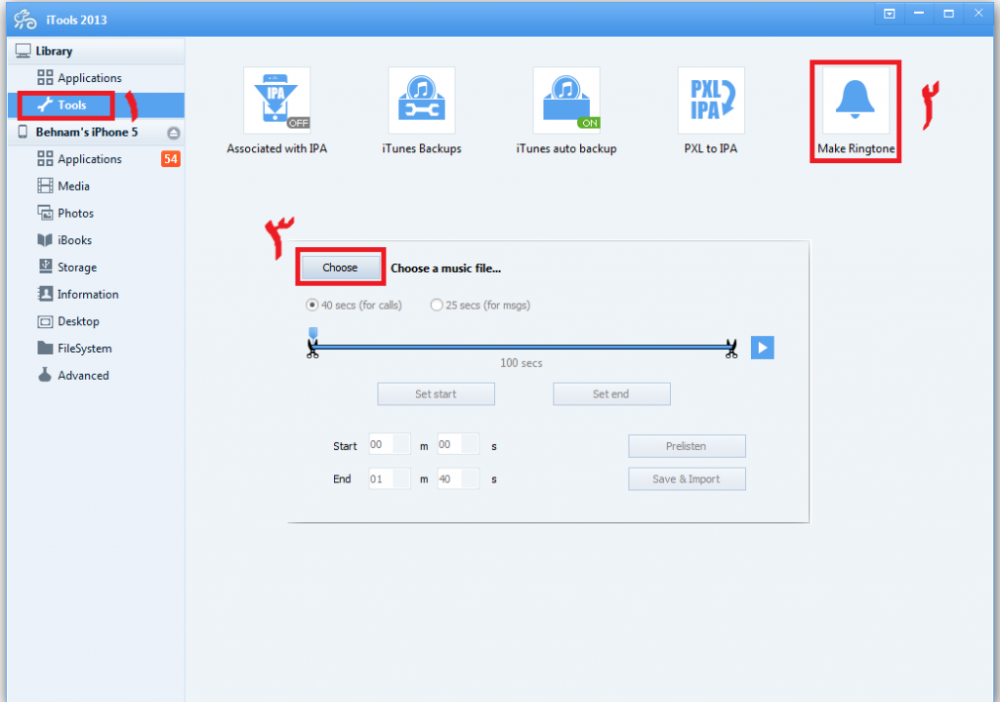Click the orange 54 applications badge
1000x702 pixels.
click(x=170, y=159)
